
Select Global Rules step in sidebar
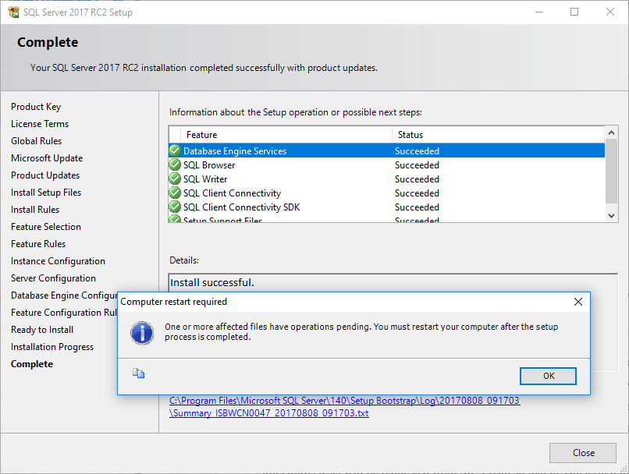(37, 141)
